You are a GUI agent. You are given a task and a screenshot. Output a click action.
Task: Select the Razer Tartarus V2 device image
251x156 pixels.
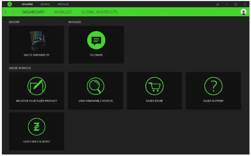[38, 41]
